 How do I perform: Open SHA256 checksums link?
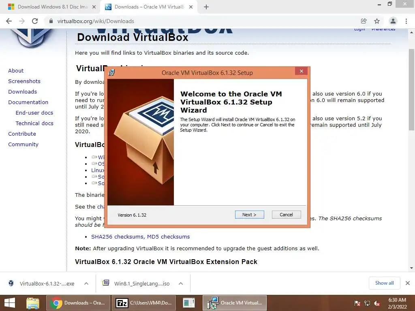118,236
